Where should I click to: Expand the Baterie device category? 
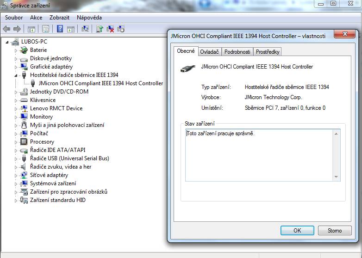coord(16,50)
